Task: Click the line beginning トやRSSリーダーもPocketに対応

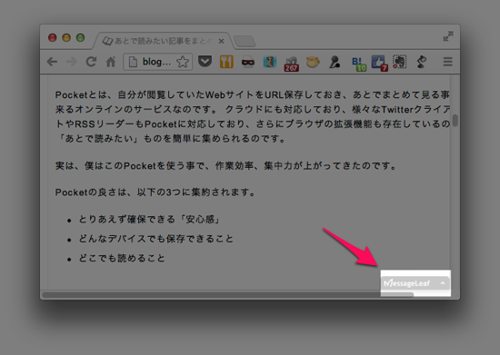Action: tap(252, 124)
